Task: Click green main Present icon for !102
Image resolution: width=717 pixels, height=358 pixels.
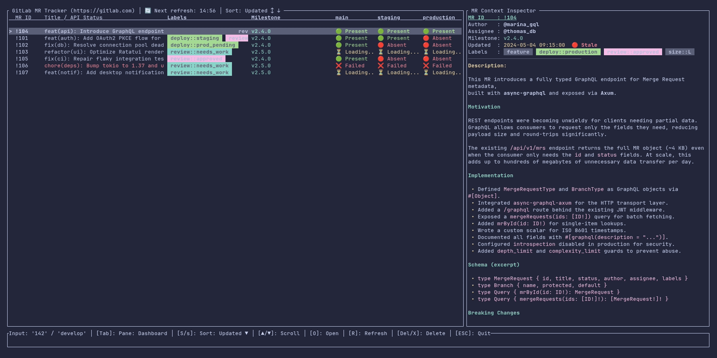Action: (x=339, y=45)
